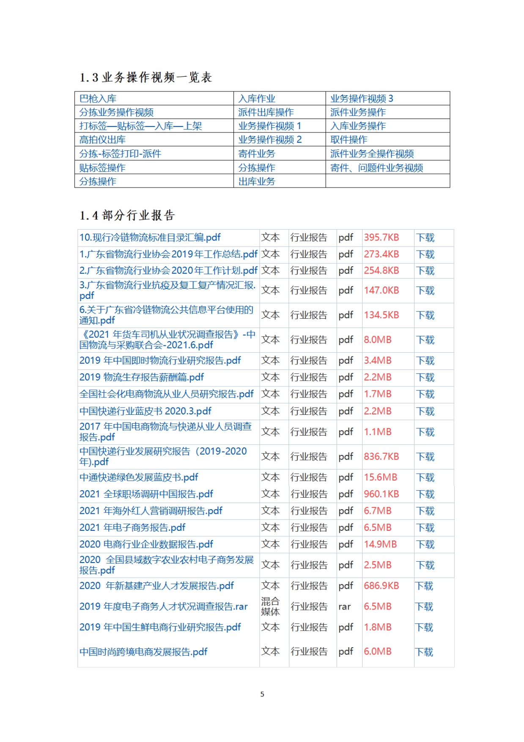Open the 寄件、问题件业务视频 link
This screenshot has height=742, width=524.
pos(376,168)
